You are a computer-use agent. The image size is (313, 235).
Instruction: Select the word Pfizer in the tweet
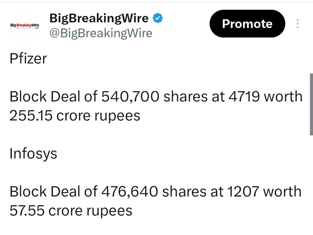click(28, 58)
